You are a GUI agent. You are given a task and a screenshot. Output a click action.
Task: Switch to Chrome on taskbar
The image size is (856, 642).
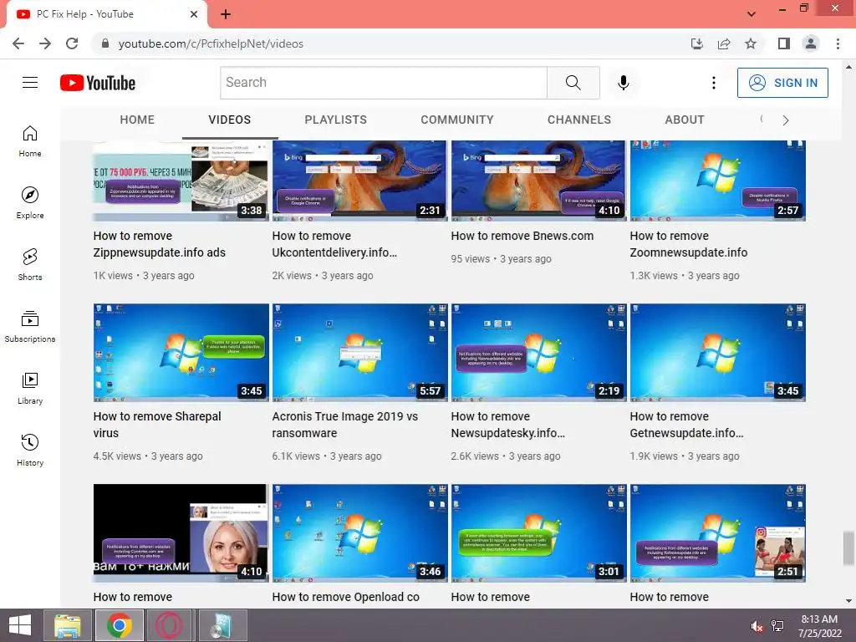(119, 625)
